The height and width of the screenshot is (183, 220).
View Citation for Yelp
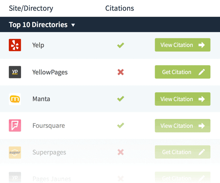[183, 45]
